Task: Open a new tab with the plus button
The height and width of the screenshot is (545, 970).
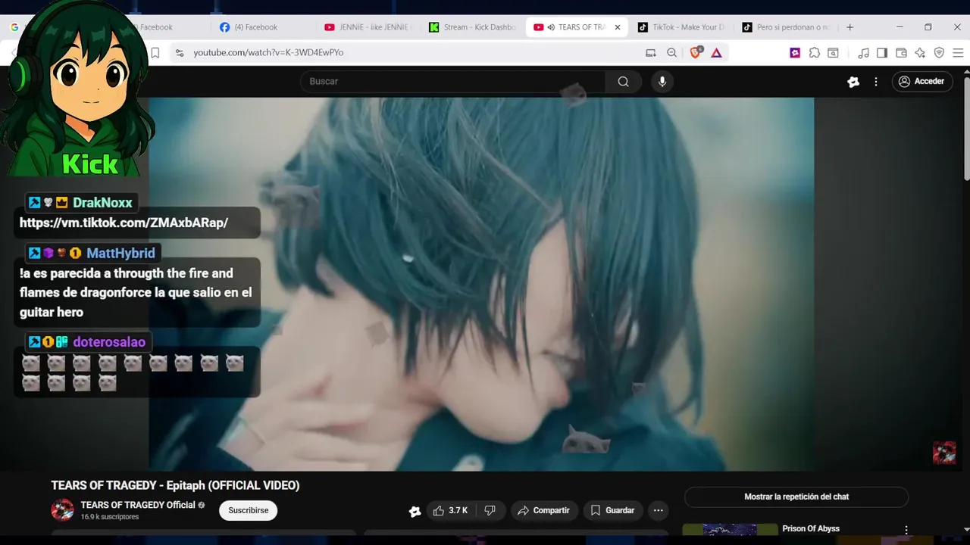Action: click(850, 27)
